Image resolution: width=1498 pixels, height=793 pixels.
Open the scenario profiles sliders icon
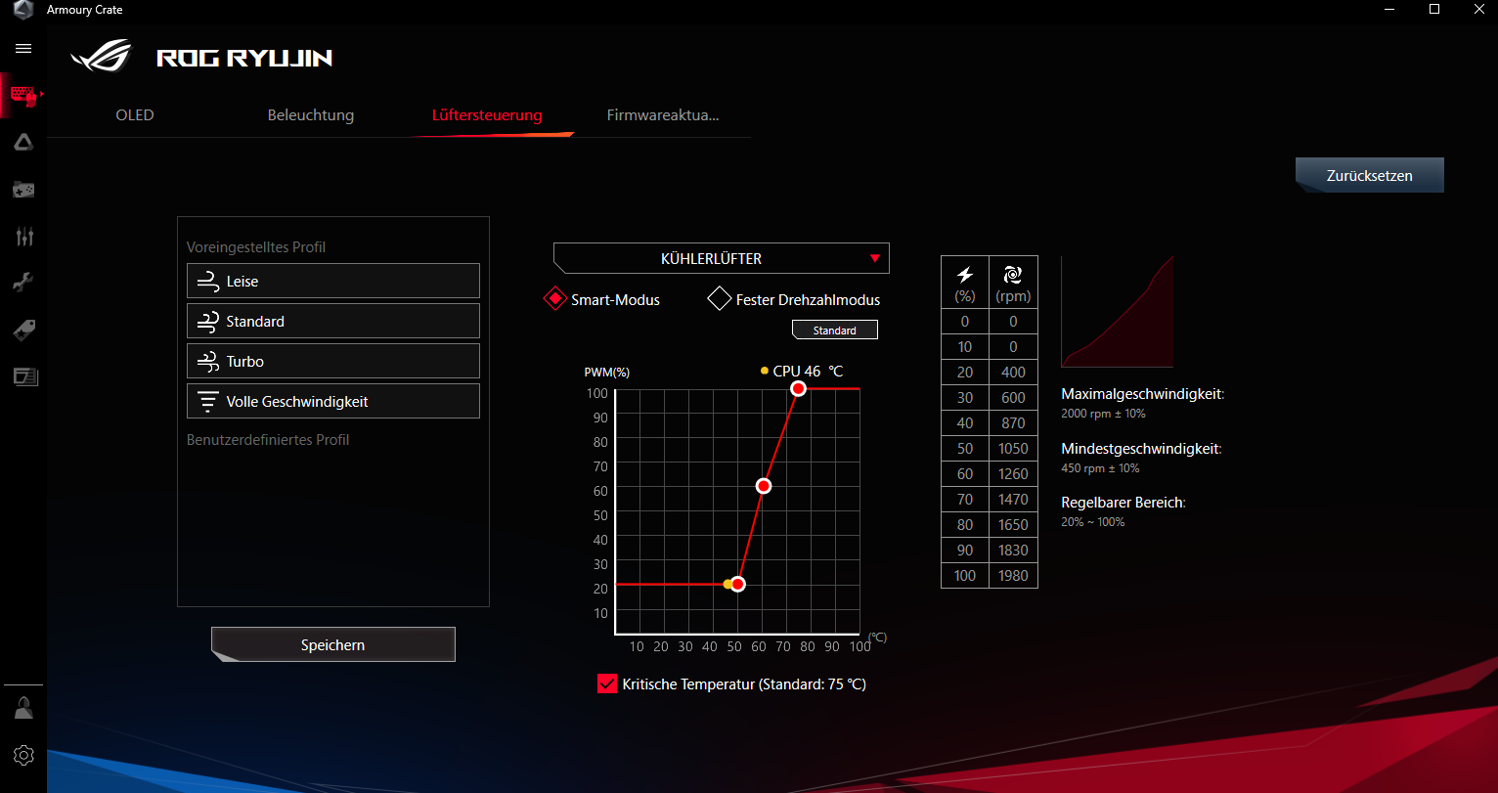24,236
